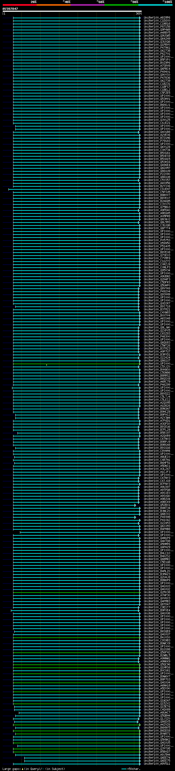Image resolution: width=175 pixels, height=771 pixels.
Task: Select label UniRef100_C1BZ31
Action: (157, 84)
